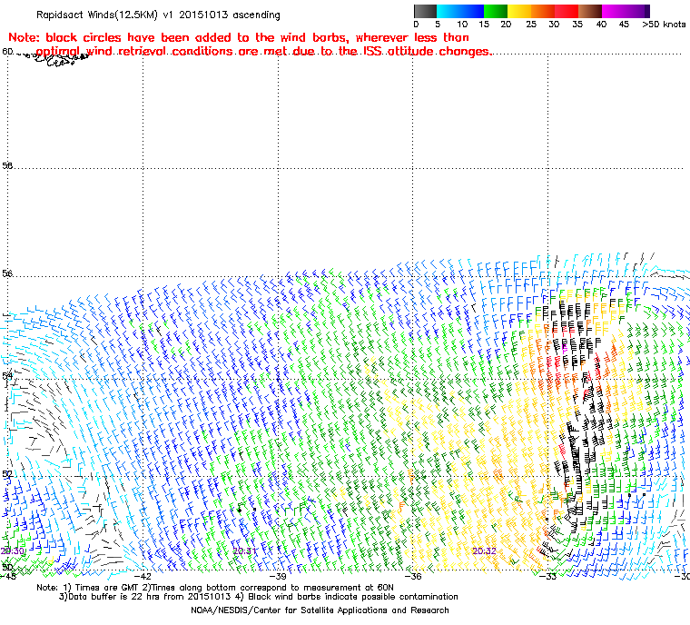The image size is (690, 625).
Task: Click the -36 longitude axis label
Action: tap(413, 576)
